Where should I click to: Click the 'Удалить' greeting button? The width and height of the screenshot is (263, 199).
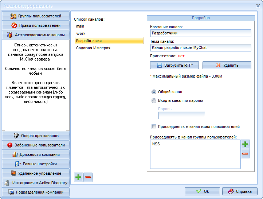227,65
